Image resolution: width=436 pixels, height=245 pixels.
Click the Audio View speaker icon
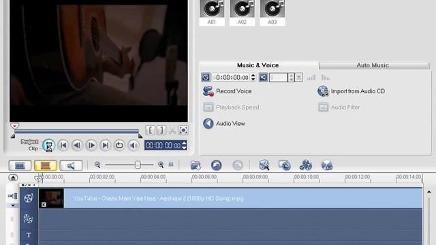click(x=208, y=123)
